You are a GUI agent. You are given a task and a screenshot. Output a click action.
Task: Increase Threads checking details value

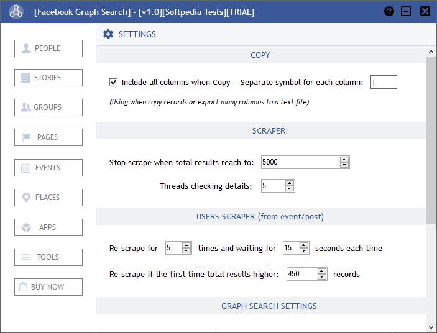(290, 183)
